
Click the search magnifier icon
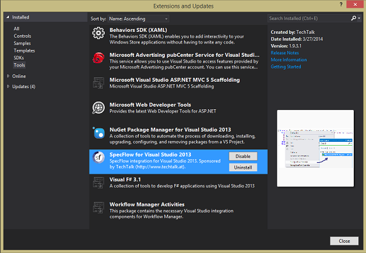click(353, 18)
